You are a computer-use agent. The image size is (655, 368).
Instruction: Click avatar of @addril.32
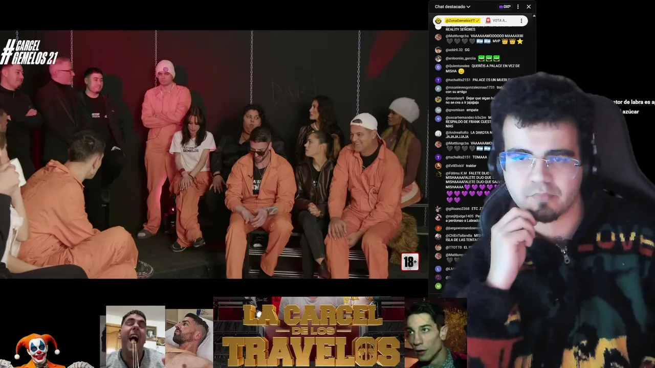(438, 50)
